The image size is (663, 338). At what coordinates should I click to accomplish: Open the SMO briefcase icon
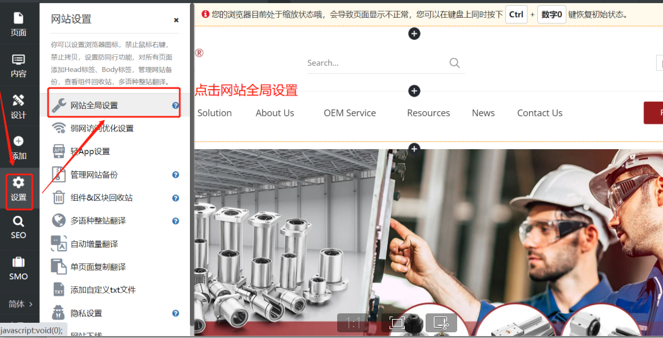click(x=18, y=269)
